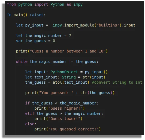Click the print 'Guess a number between 1 and 10' line
145x140 pixels.
pyautogui.click(x=62, y=51)
